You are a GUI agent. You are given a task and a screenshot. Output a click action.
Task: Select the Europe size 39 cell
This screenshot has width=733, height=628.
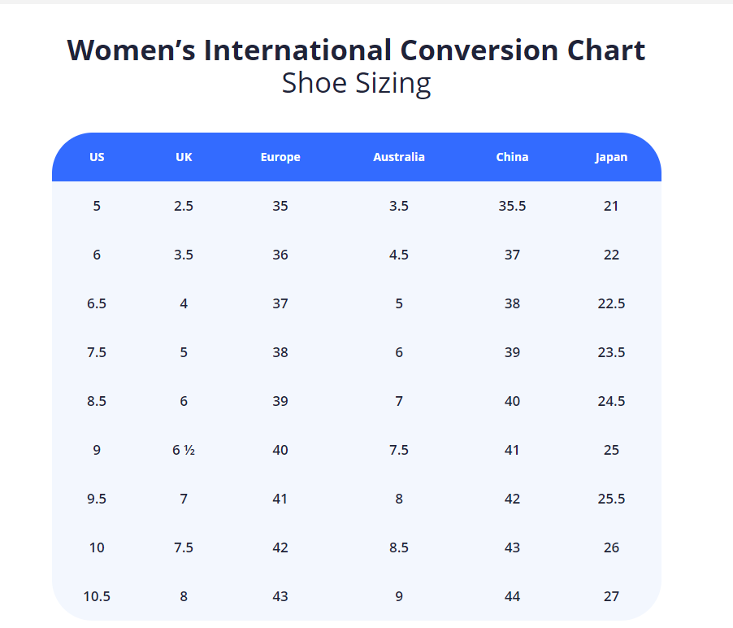click(280, 401)
